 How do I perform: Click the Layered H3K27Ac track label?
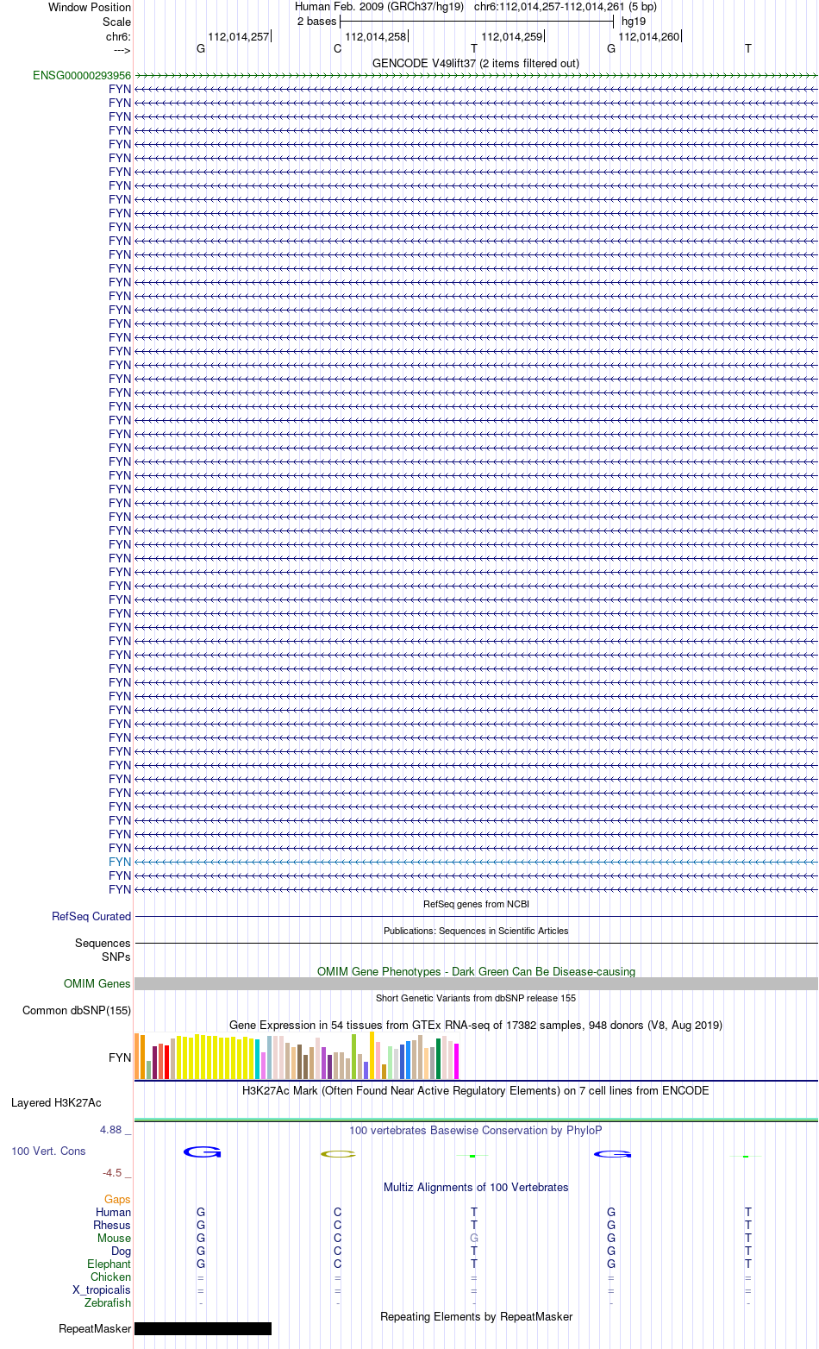coord(56,1103)
